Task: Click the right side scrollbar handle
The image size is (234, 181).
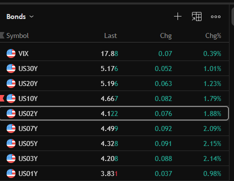Action: coord(233,16)
